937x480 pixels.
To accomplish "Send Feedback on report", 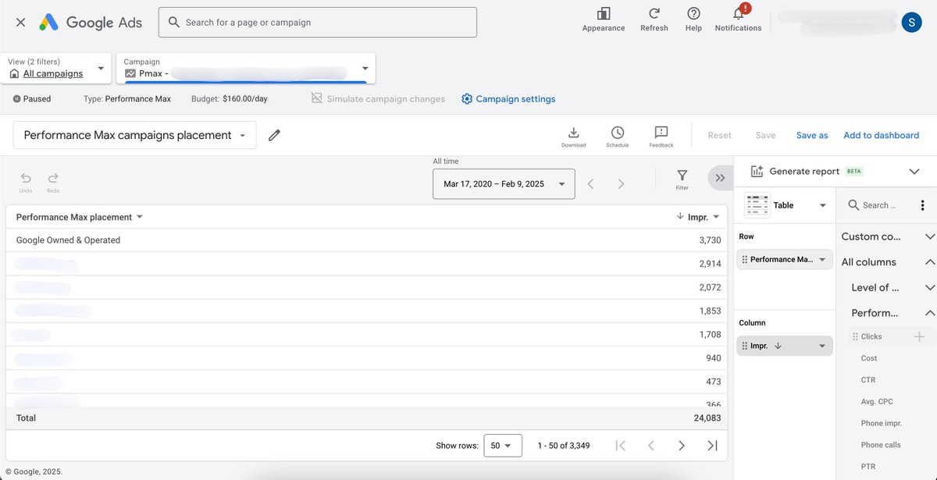I will 661,137.
